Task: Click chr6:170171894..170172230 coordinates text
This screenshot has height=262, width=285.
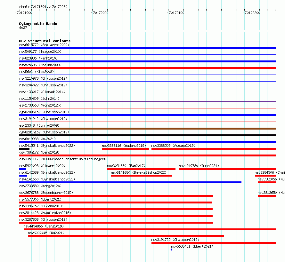Action: [43, 7]
